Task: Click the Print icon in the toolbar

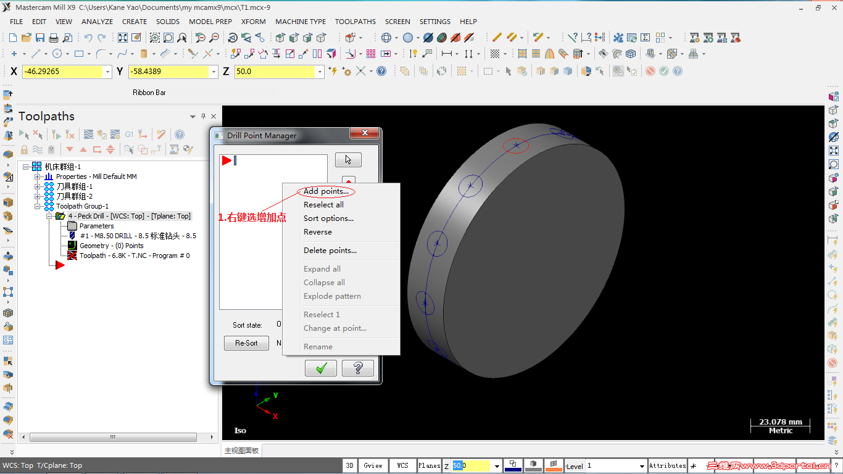Action: click(x=54, y=38)
